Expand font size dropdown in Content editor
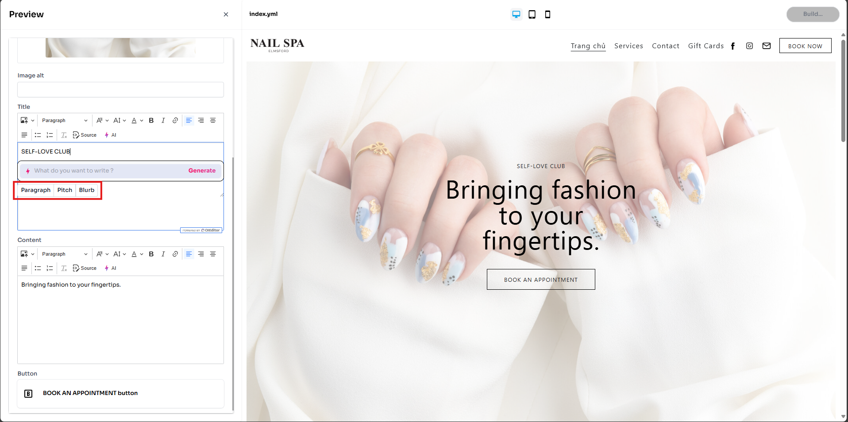This screenshot has height=422, width=848. click(x=119, y=254)
